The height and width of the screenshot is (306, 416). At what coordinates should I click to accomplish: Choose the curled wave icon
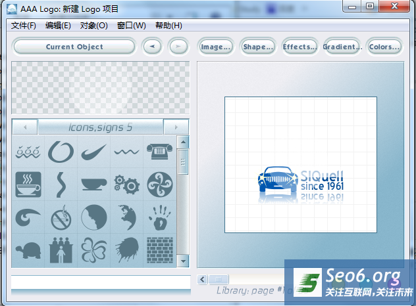28,217
